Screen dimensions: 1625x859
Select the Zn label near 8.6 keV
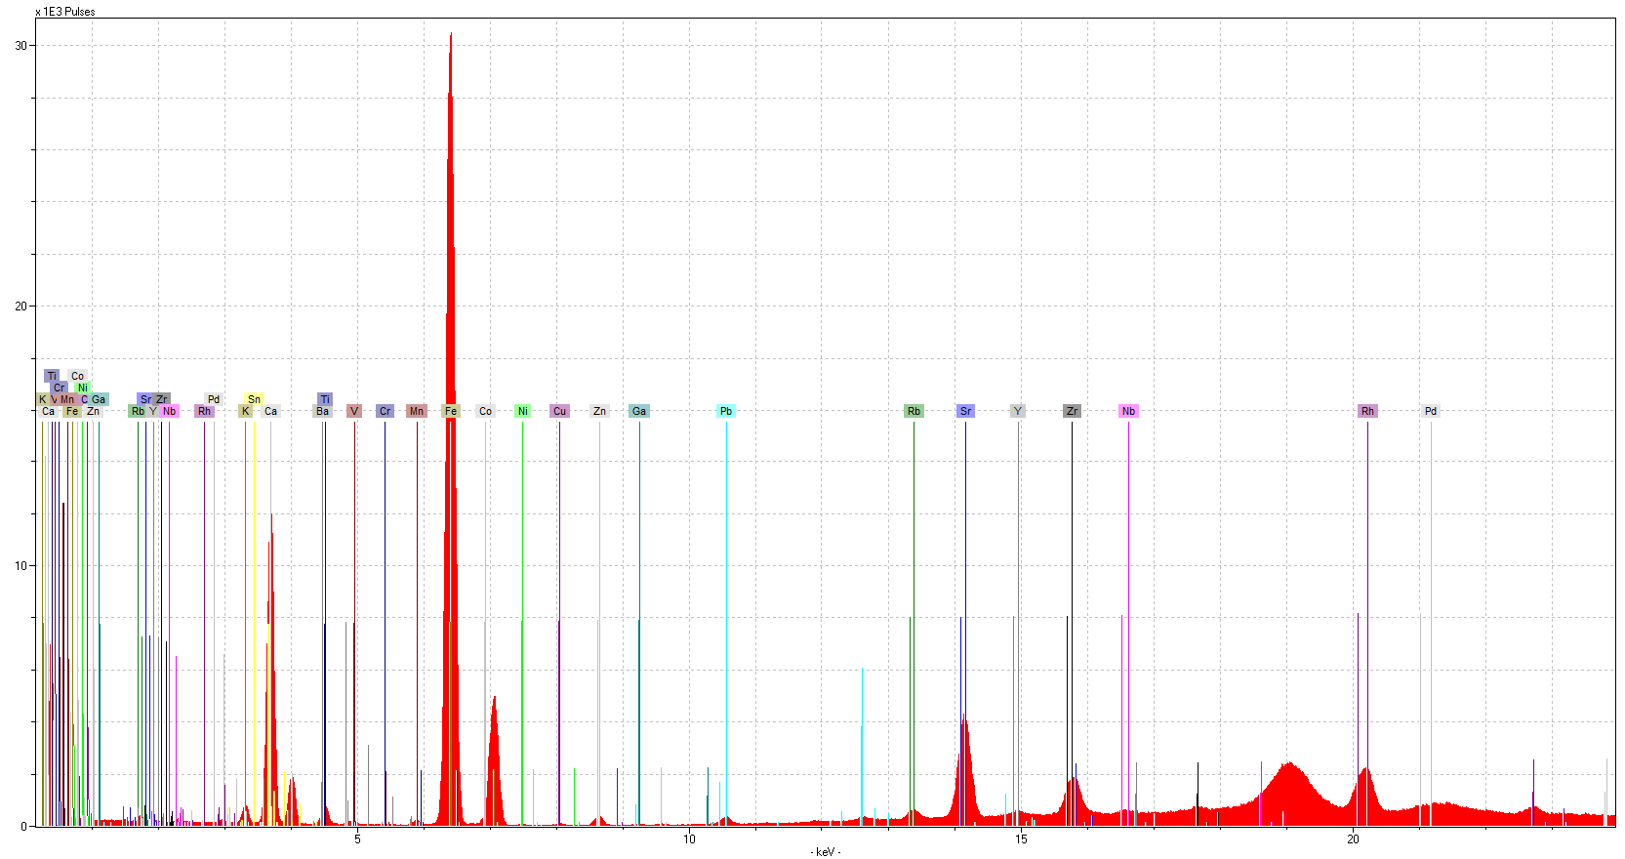tap(599, 411)
